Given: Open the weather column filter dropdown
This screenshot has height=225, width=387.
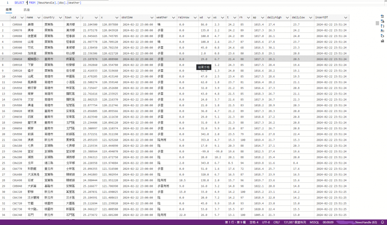Looking at the screenshot, I should [x=173, y=17].
